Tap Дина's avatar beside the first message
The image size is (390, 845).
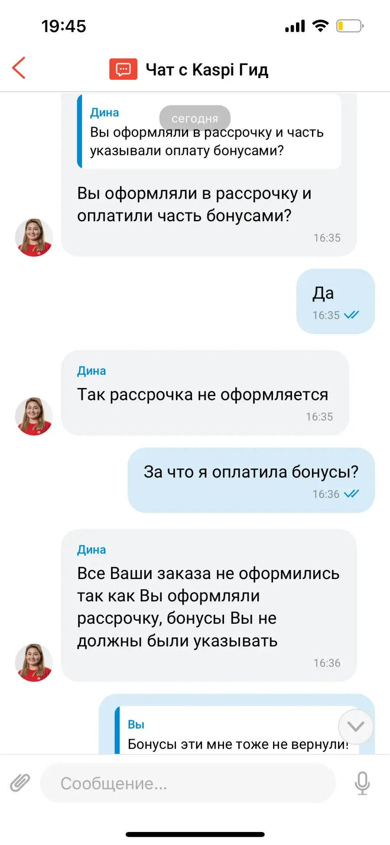[34, 238]
